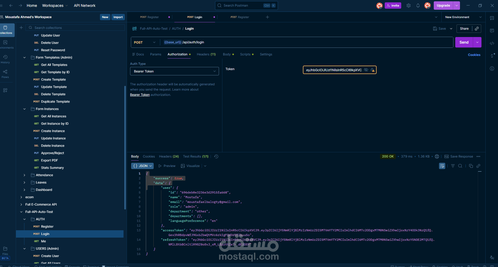This screenshot has width=498, height=267.
Task: Click the Share button
Action: (464, 29)
